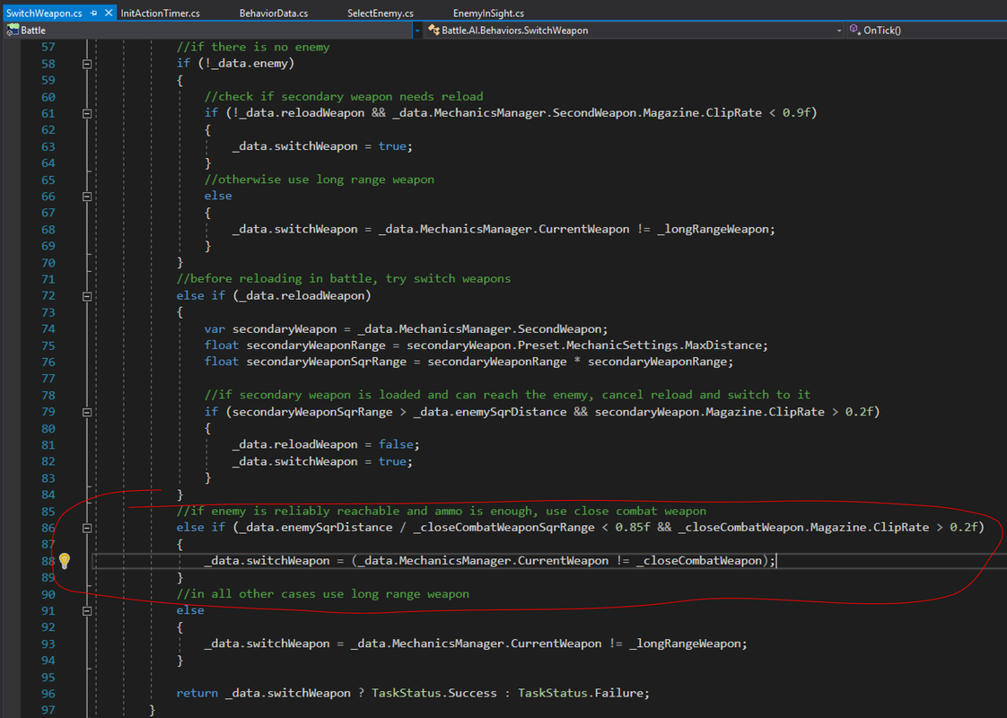This screenshot has width=1007, height=718.
Task: Switch to the EnemyInSight.cs tab
Action: coord(488,13)
